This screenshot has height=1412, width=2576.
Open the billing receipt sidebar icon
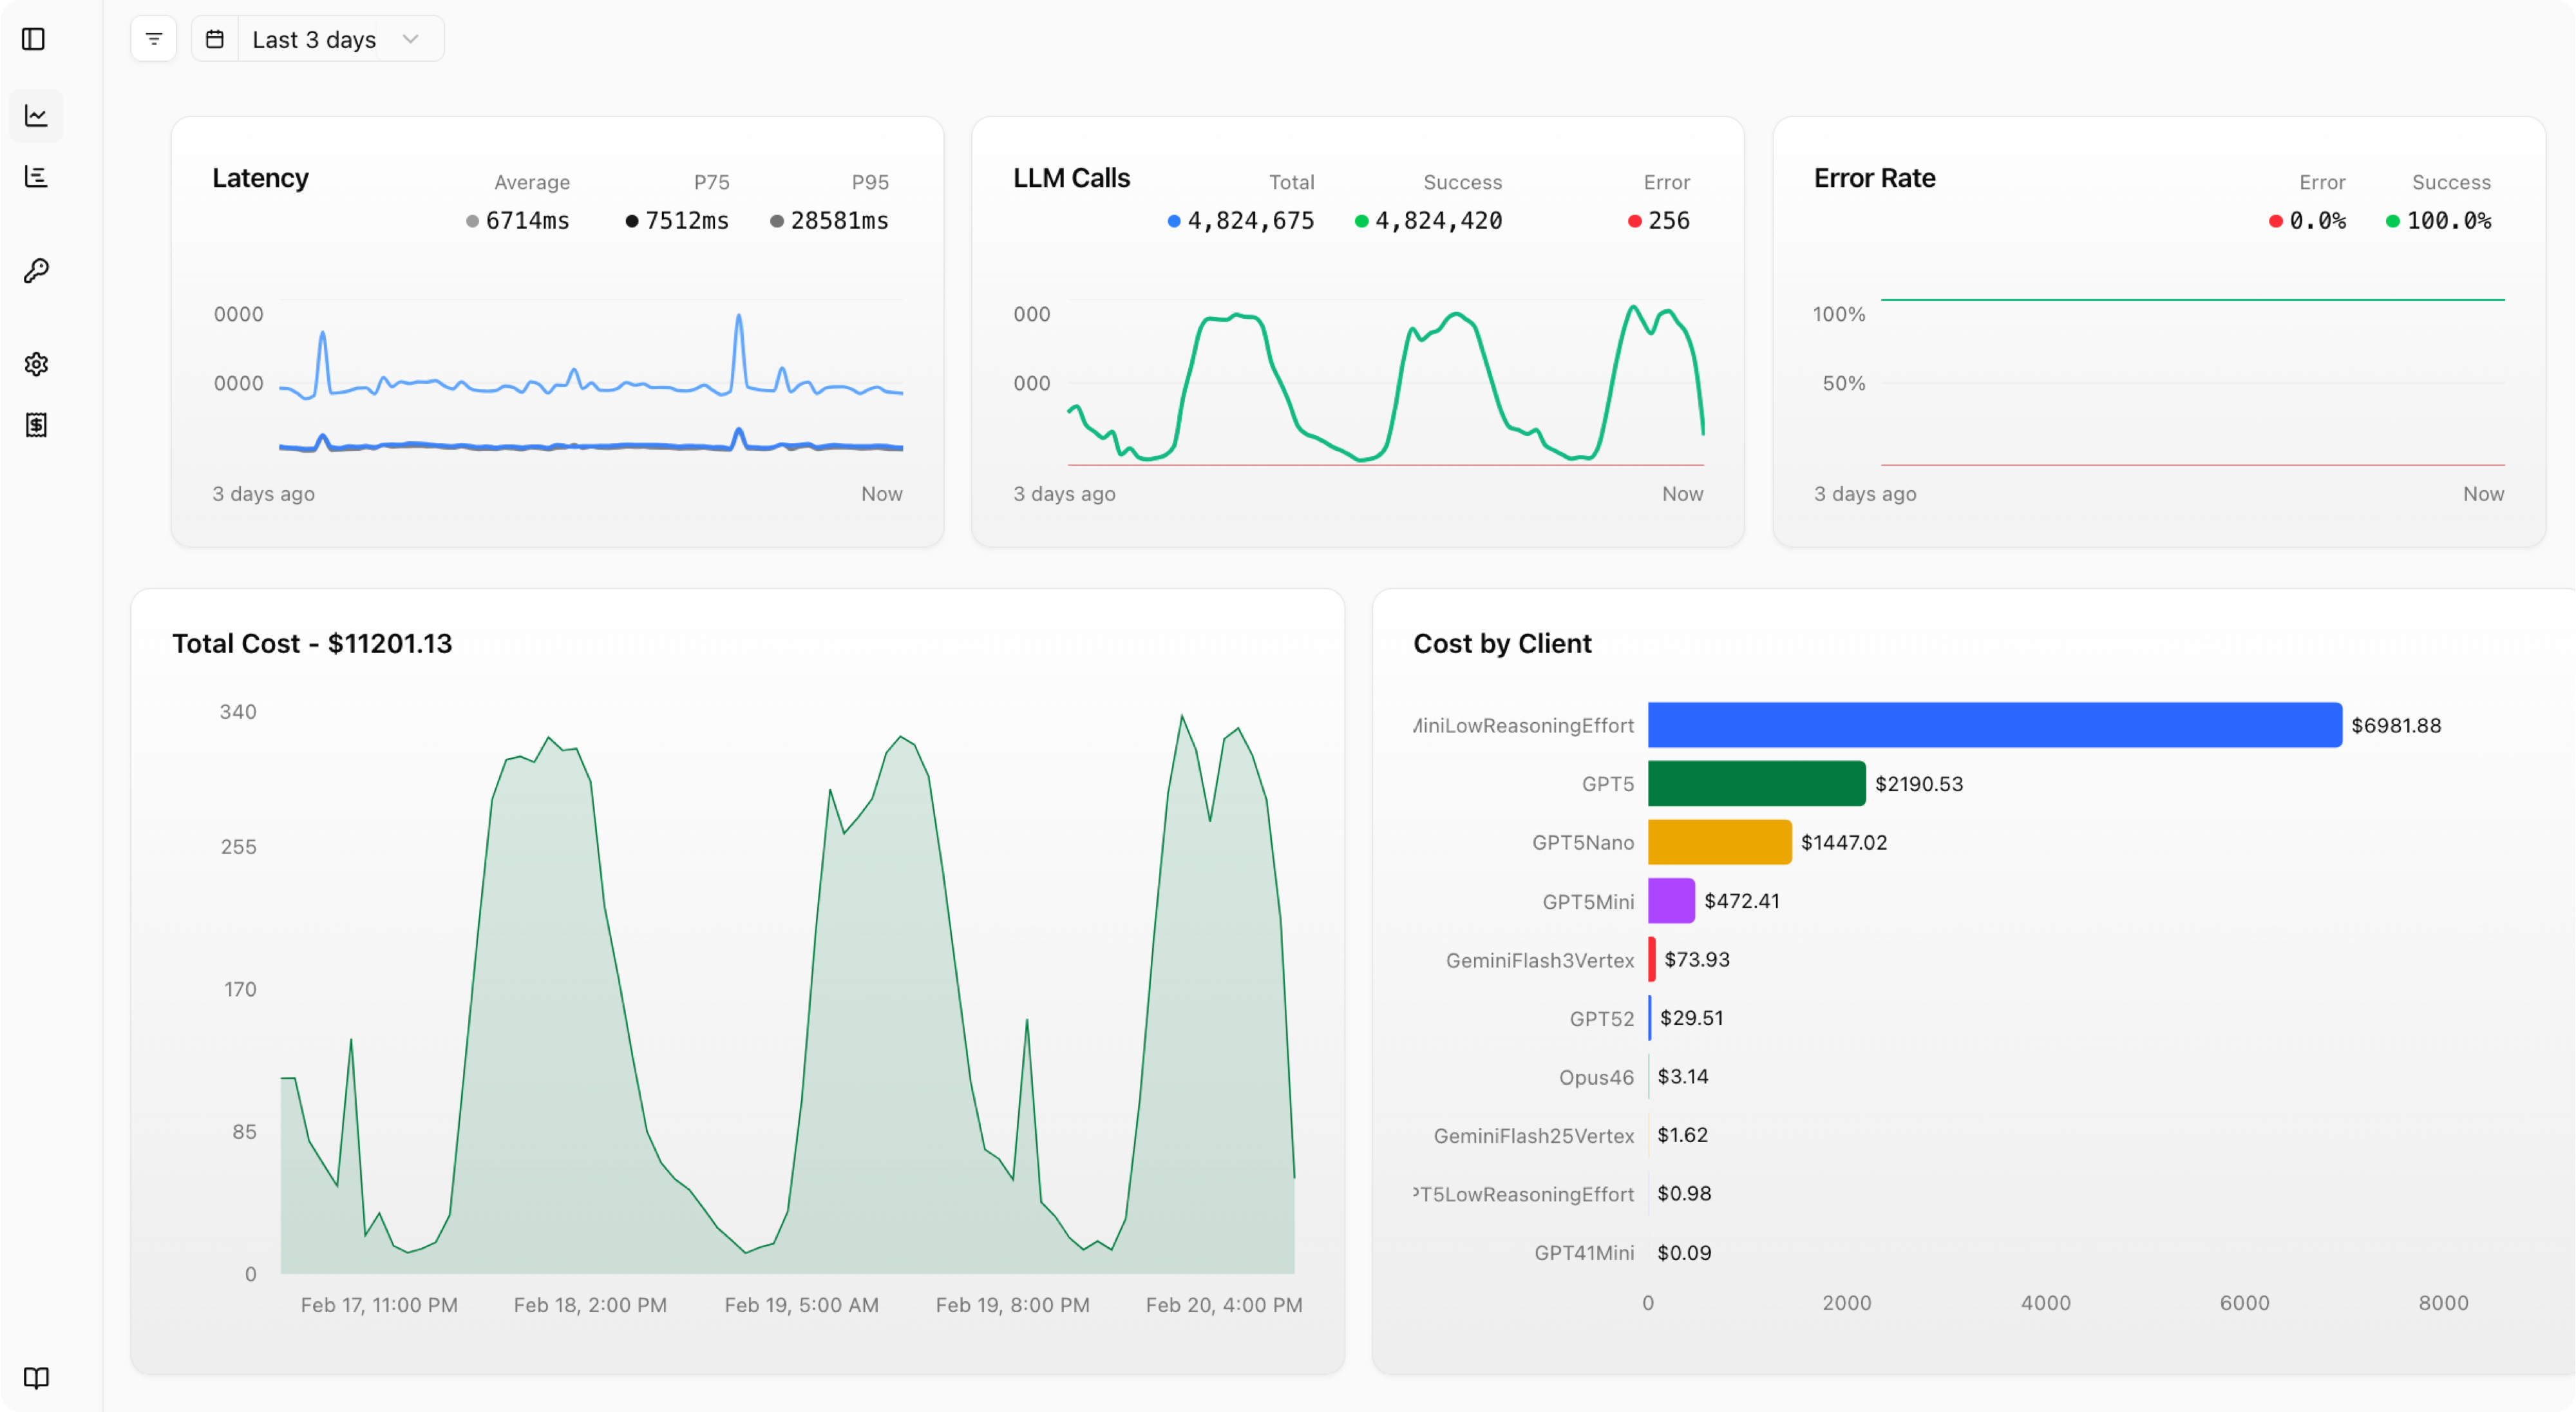point(36,425)
